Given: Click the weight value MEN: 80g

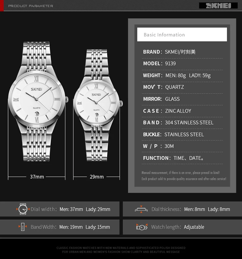Looking at the screenshot, I should pyautogui.click(x=176, y=75).
